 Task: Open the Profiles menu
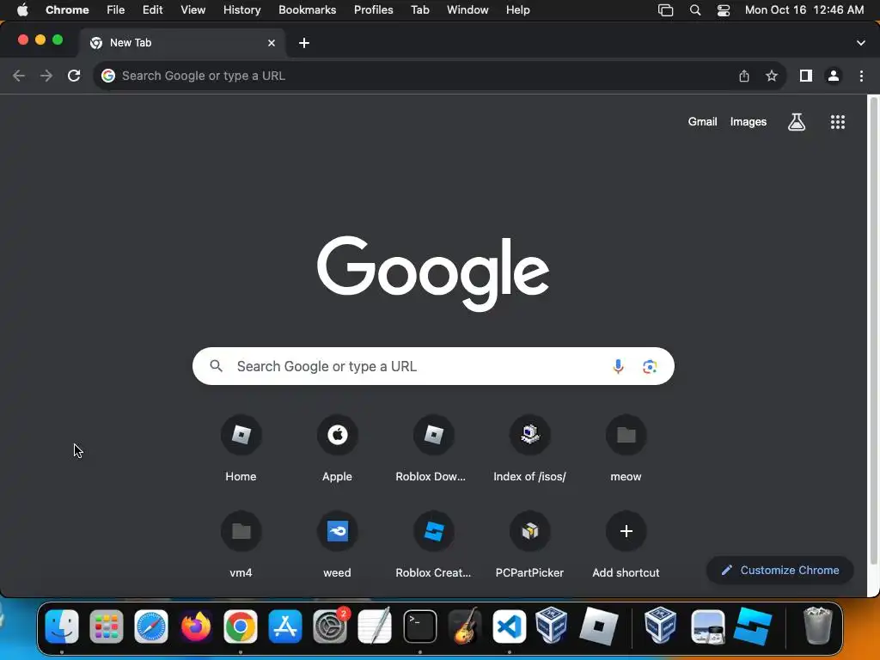[x=373, y=10]
